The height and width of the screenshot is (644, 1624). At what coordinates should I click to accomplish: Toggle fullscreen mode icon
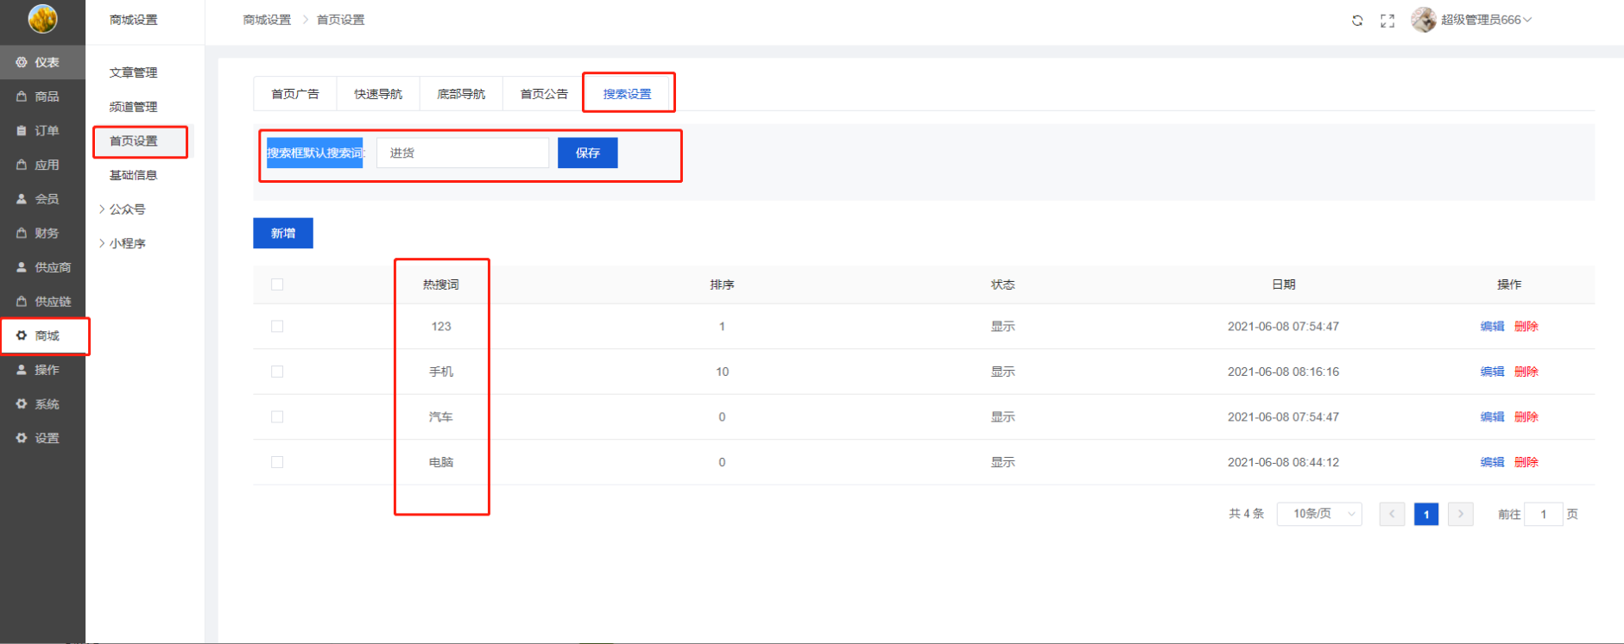click(x=1387, y=21)
